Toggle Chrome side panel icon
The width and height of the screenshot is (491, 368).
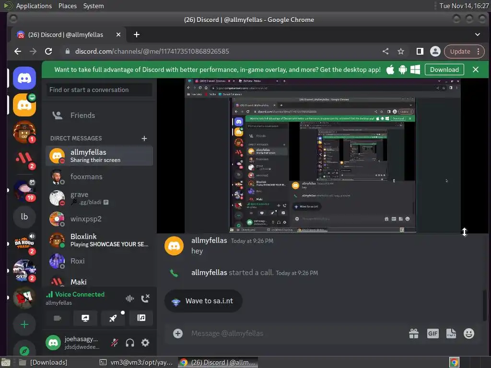[x=420, y=51]
